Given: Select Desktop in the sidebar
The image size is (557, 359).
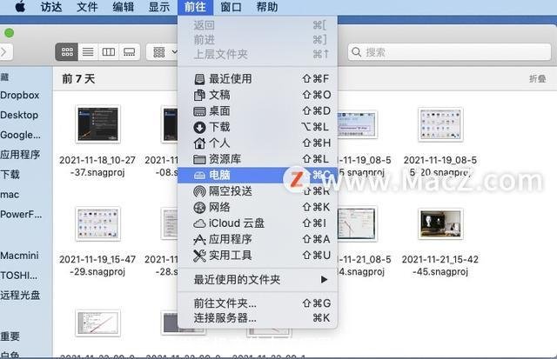Looking at the screenshot, I should [x=19, y=115].
